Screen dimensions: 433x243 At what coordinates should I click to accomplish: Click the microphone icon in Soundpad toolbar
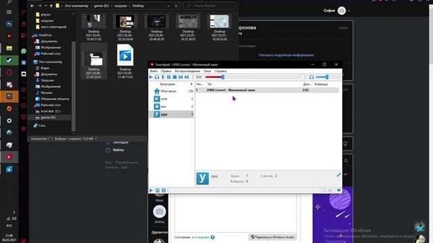(163, 77)
